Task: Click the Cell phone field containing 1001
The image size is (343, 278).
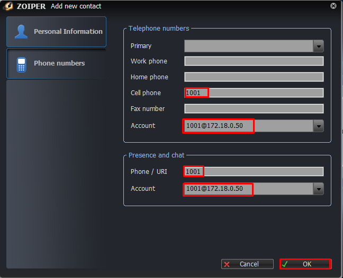Action: click(x=254, y=93)
